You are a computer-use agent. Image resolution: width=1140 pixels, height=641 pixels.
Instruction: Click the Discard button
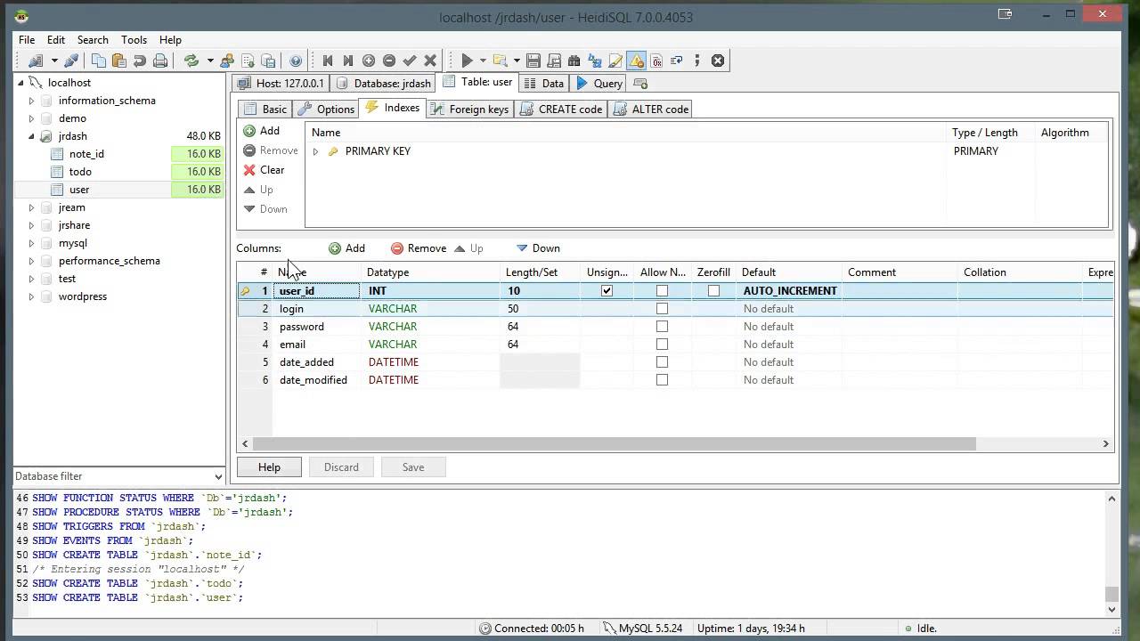pos(341,467)
